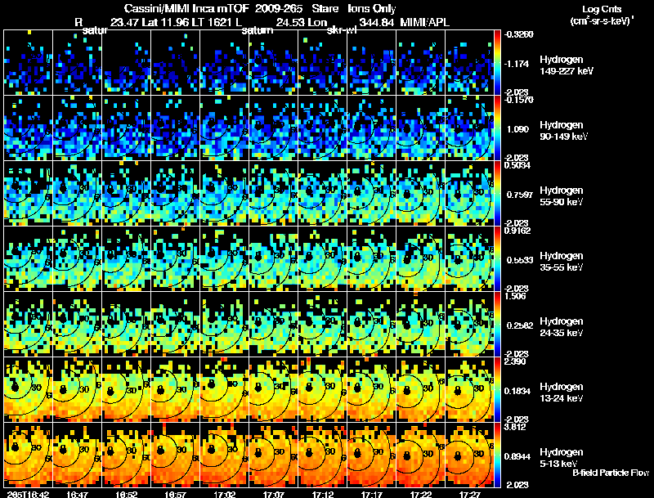Click the '16:52' time axis label
This screenshot has width=654, height=498.
[x=126, y=494]
